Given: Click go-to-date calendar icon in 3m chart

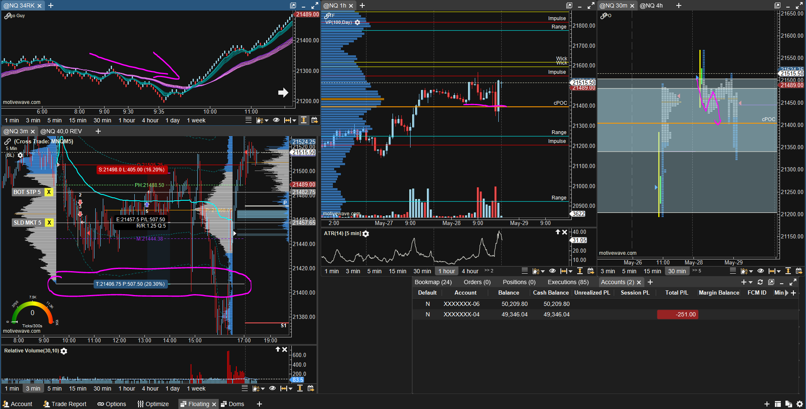Looking at the screenshot, I should coord(311,388).
